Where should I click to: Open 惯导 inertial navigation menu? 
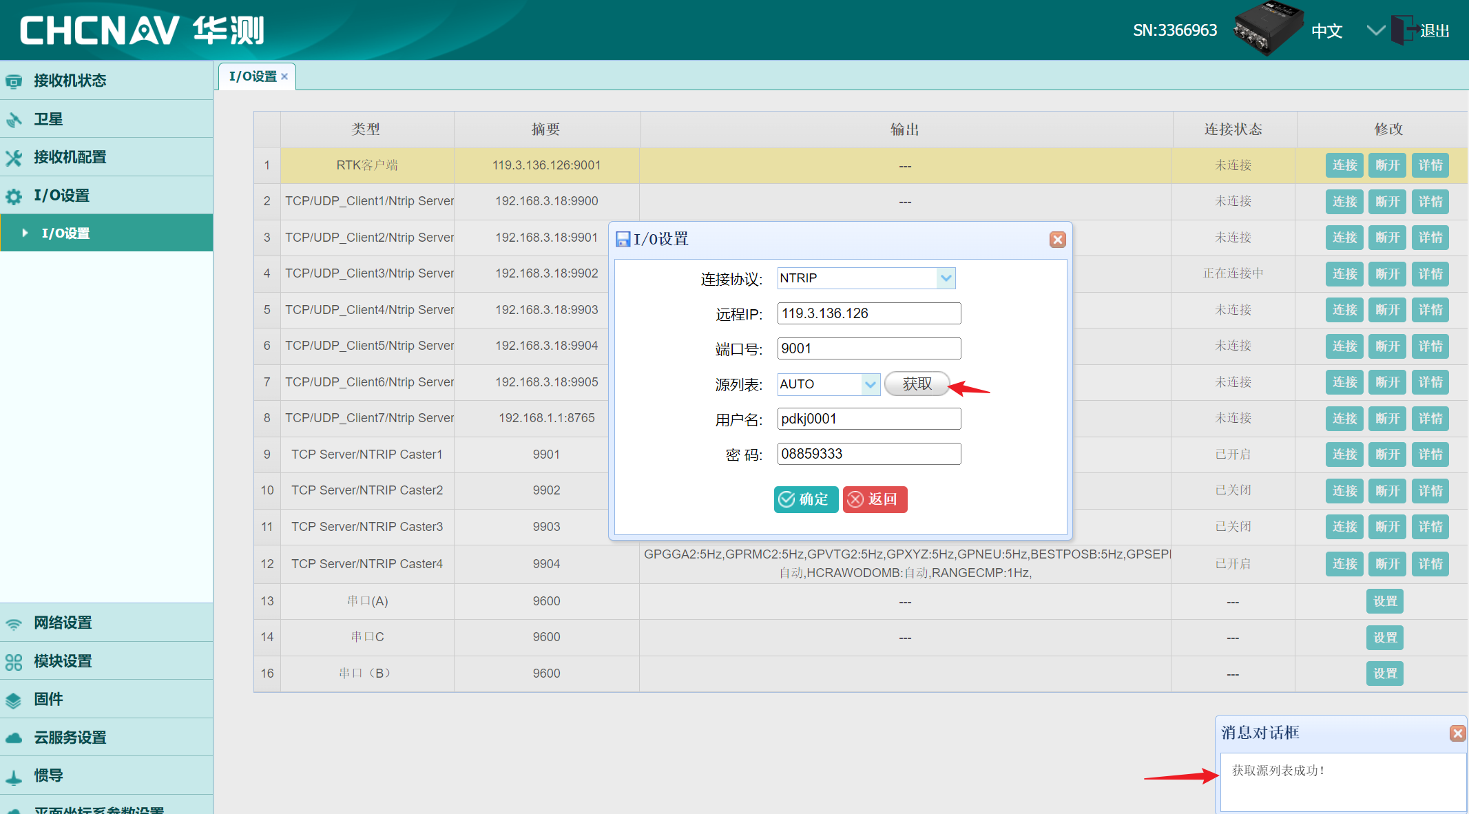tap(106, 775)
